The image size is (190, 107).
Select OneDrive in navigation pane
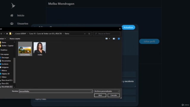(x=4, y=50)
